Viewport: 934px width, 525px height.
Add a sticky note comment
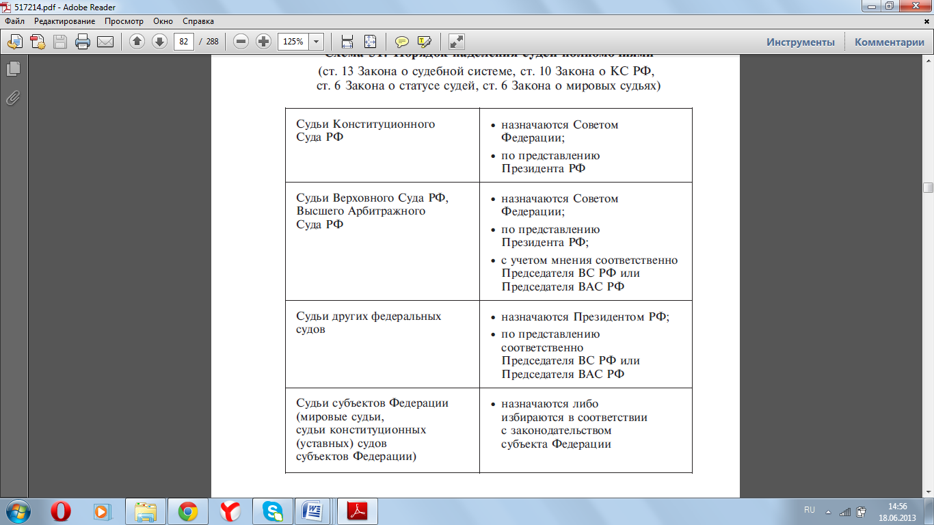click(402, 42)
